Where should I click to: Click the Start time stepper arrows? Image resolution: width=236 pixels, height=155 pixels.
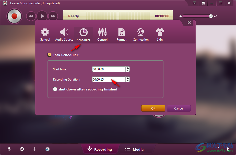tap(128, 69)
